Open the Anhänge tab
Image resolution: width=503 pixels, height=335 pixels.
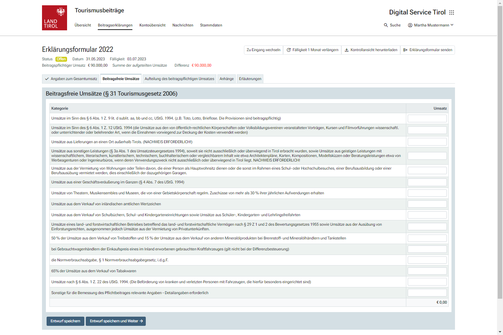(x=227, y=79)
